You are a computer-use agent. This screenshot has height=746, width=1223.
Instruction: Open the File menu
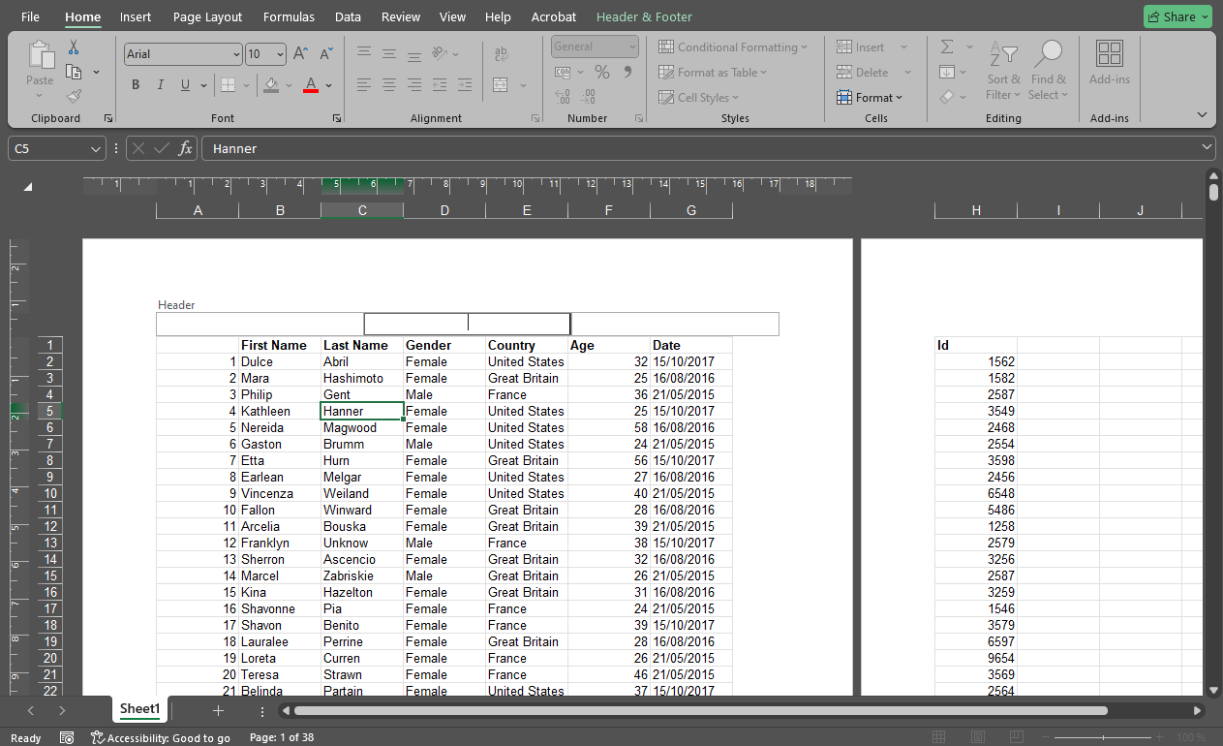[31, 16]
